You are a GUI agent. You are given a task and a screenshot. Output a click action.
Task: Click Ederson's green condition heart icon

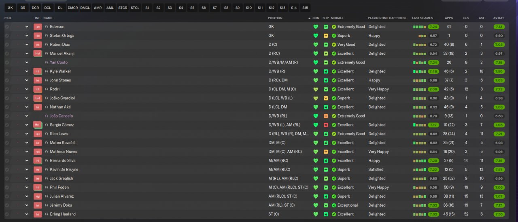(316, 27)
